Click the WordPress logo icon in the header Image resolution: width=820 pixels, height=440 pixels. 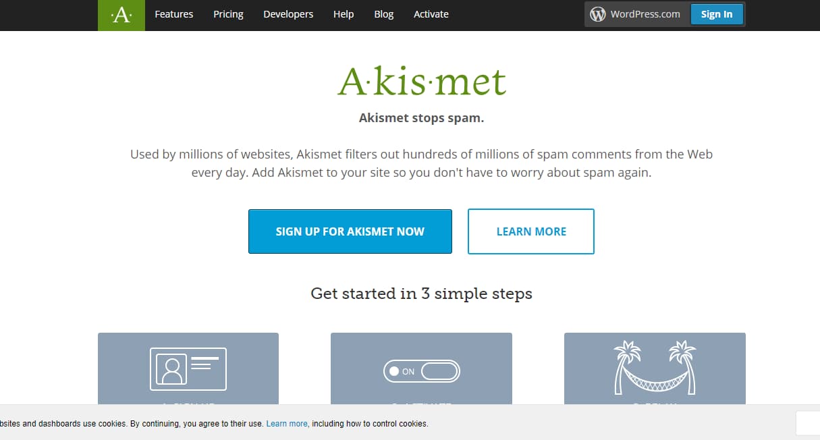[598, 13]
